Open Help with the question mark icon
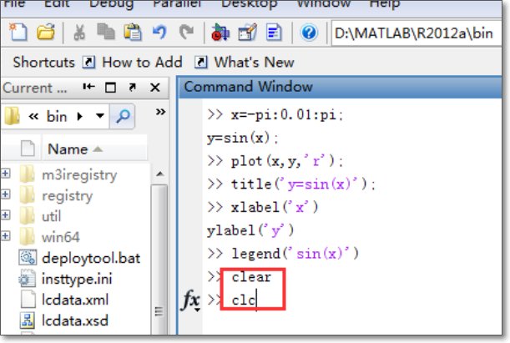Image resolution: width=510 pixels, height=343 pixels. coord(308,33)
